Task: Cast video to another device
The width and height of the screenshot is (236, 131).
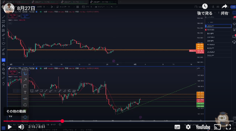Action: pos(217,127)
